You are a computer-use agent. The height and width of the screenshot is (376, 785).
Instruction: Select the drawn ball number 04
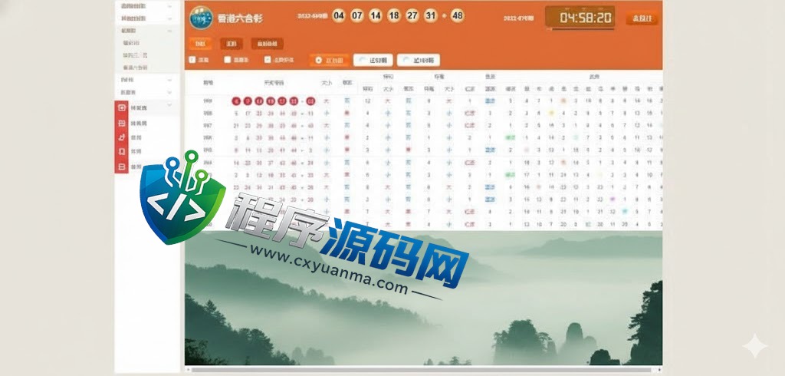[x=339, y=15]
